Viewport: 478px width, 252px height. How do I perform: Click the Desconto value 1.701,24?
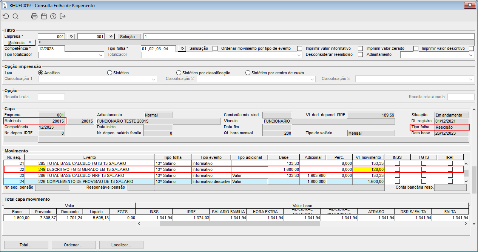pyautogui.click(x=70, y=218)
